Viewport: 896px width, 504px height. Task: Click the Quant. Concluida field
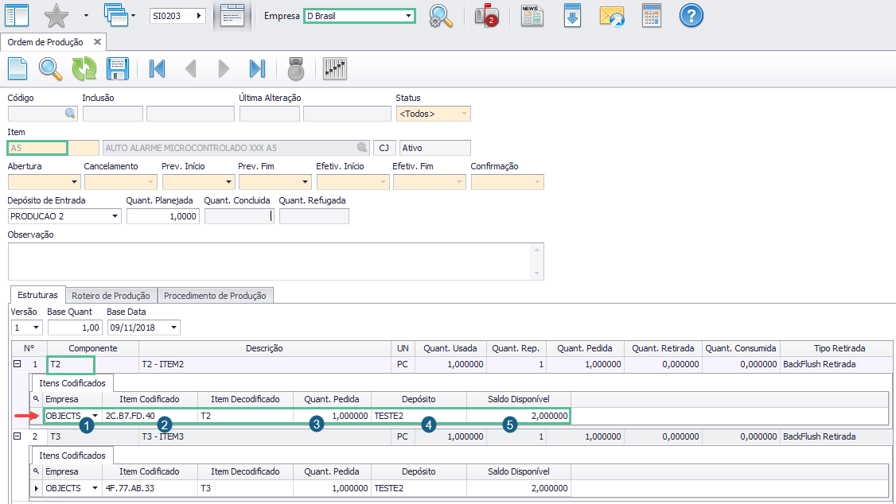(240, 216)
